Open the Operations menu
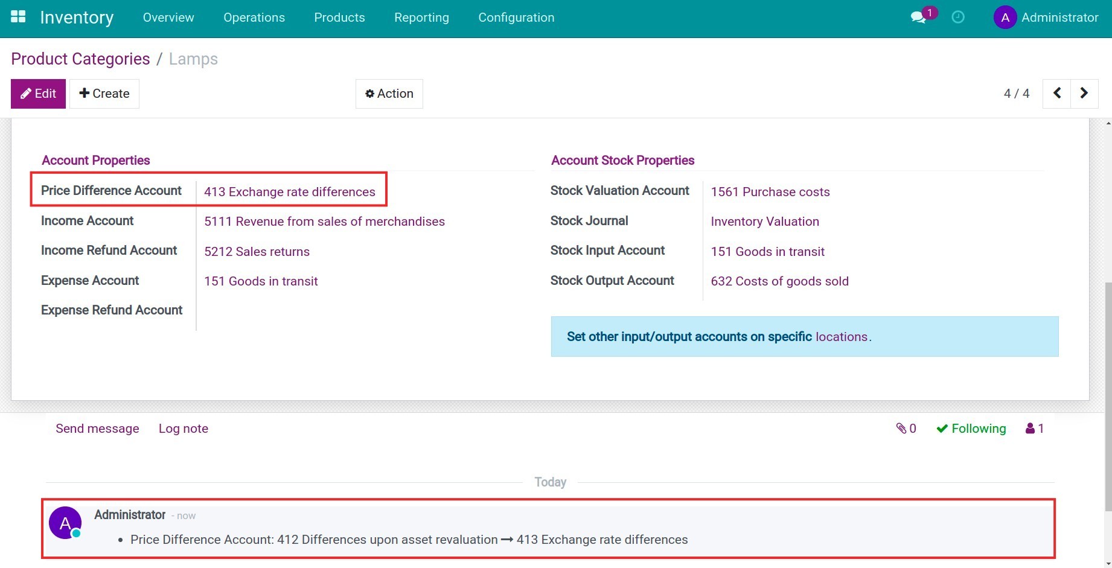 (254, 18)
